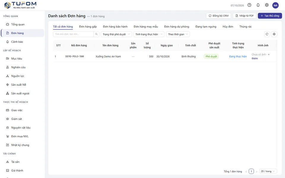Open notifications bell in header
Screen dimensions: 285x178
tap(258, 5)
